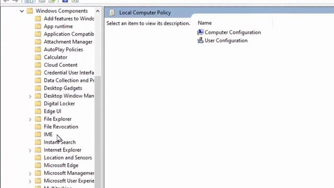The image size is (334, 188).
Task: Select the File Revocation tree item
Action: click(61, 126)
